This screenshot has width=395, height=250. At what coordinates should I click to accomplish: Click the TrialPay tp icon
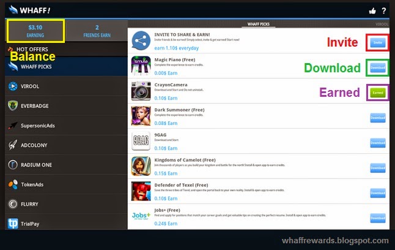(13, 224)
